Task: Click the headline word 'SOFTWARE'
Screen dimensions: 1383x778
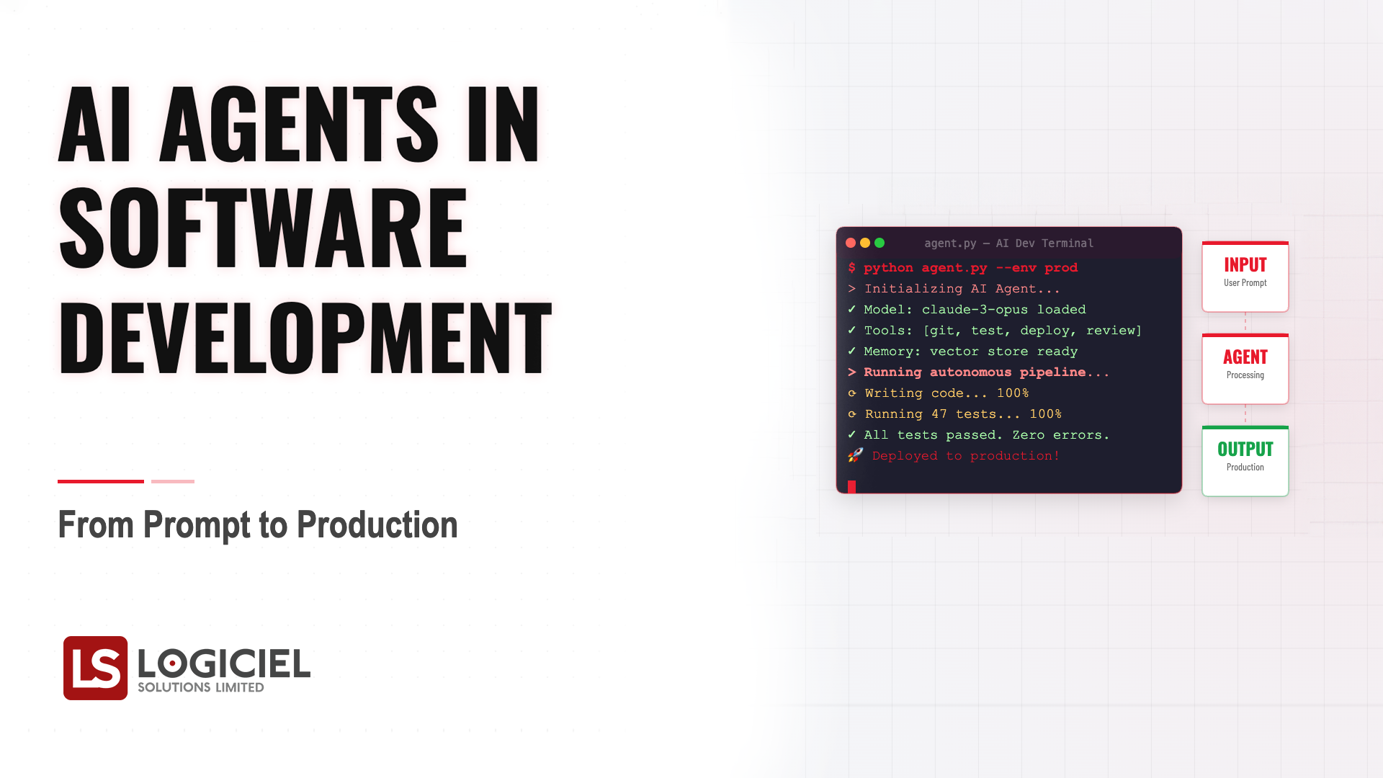Action: pos(264,228)
